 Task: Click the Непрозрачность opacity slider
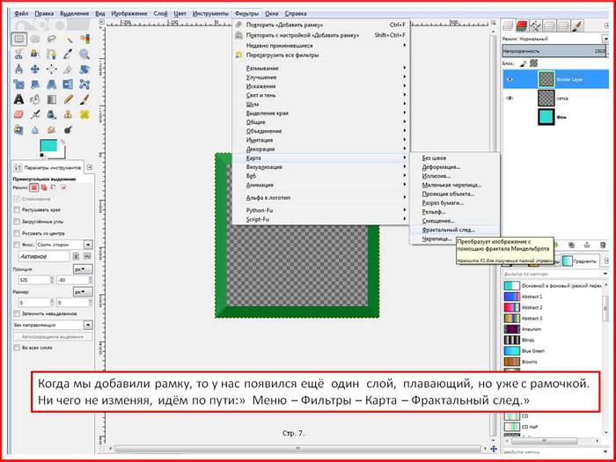[x=554, y=51]
